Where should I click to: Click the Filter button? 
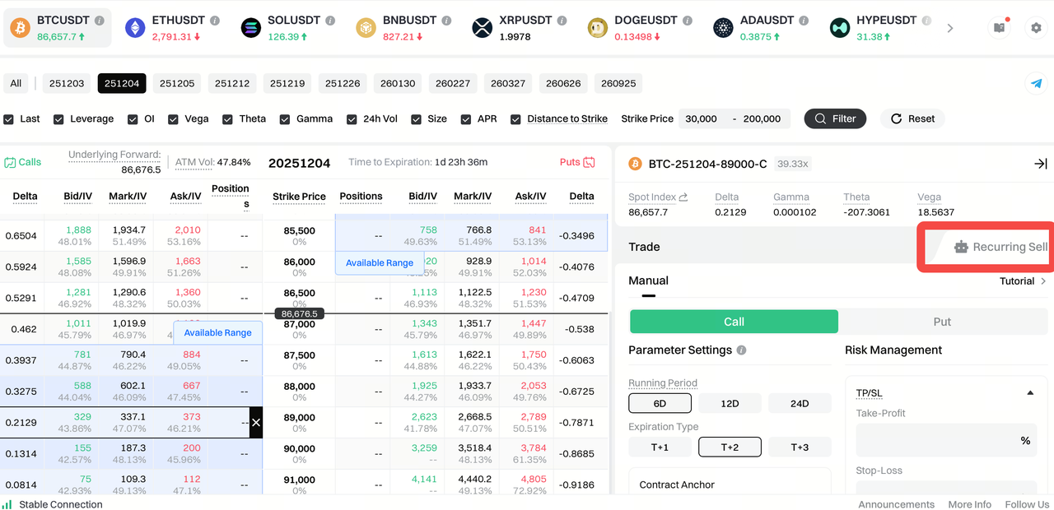(x=835, y=118)
